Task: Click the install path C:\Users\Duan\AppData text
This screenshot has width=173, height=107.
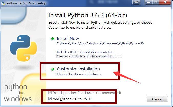Action: (x=100, y=43)
